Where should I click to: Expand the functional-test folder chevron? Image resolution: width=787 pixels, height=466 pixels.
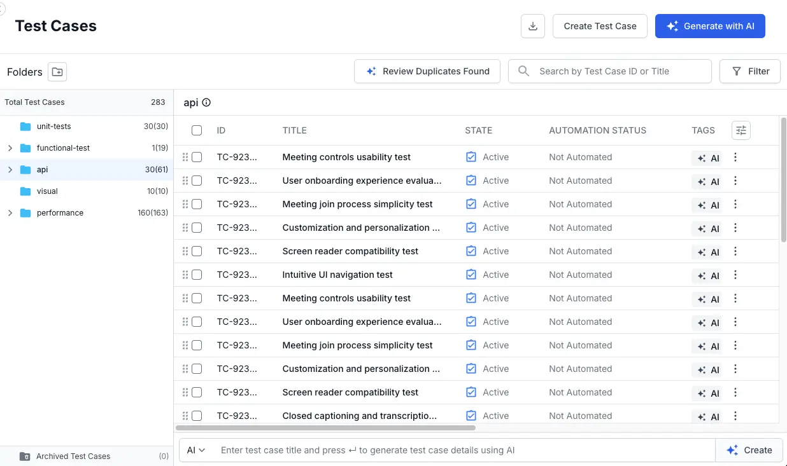click(x=10, y=148)
